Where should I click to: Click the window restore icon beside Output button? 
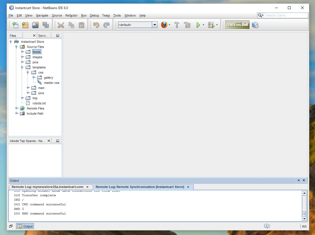(x=11, y=226)
